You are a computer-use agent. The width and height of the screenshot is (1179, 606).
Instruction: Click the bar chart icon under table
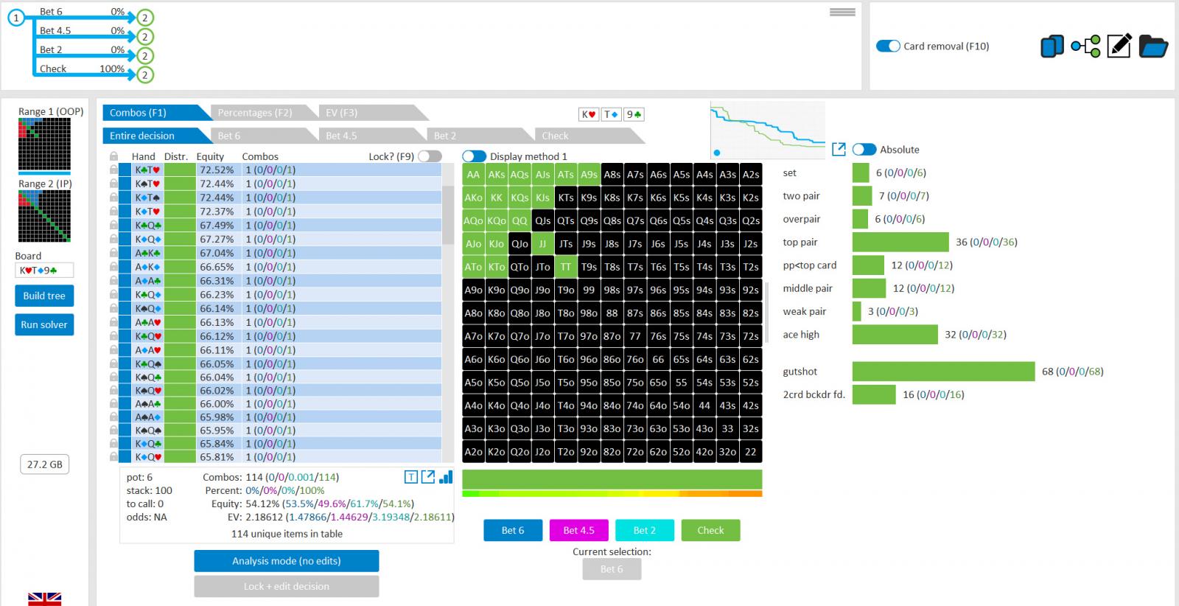[x=446, y=477]
